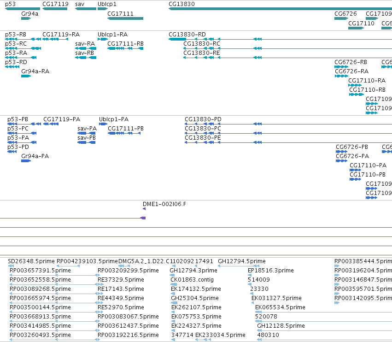Image resolution: width=392 pixels, height=342 pixels.
Task: Click the EK065534.5prime EST label
Action: [x=280, y=307]
